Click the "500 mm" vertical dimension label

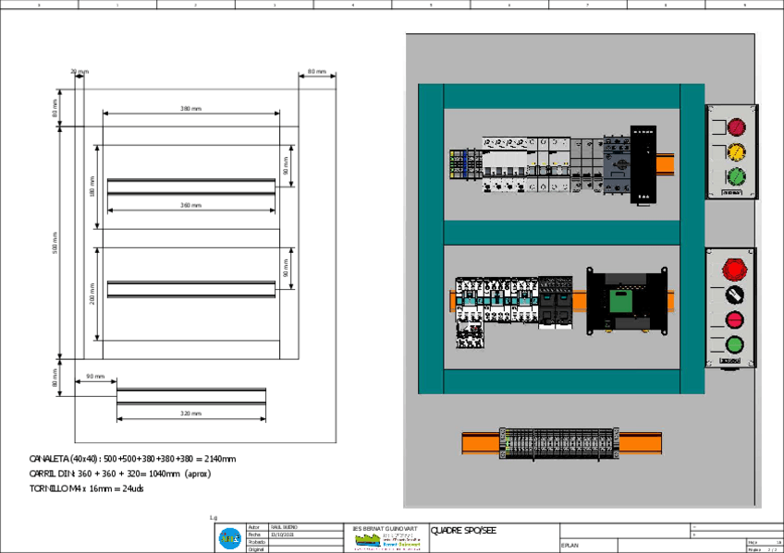click(x=55, y=243)
